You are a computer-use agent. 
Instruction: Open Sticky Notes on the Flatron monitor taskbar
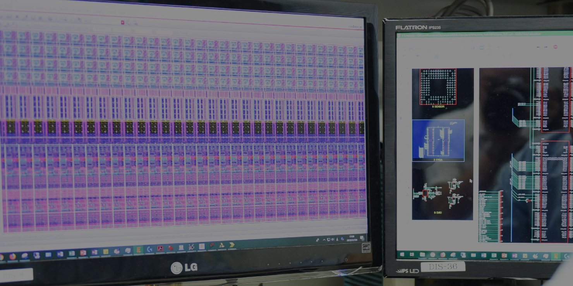[x=525, y=256]
